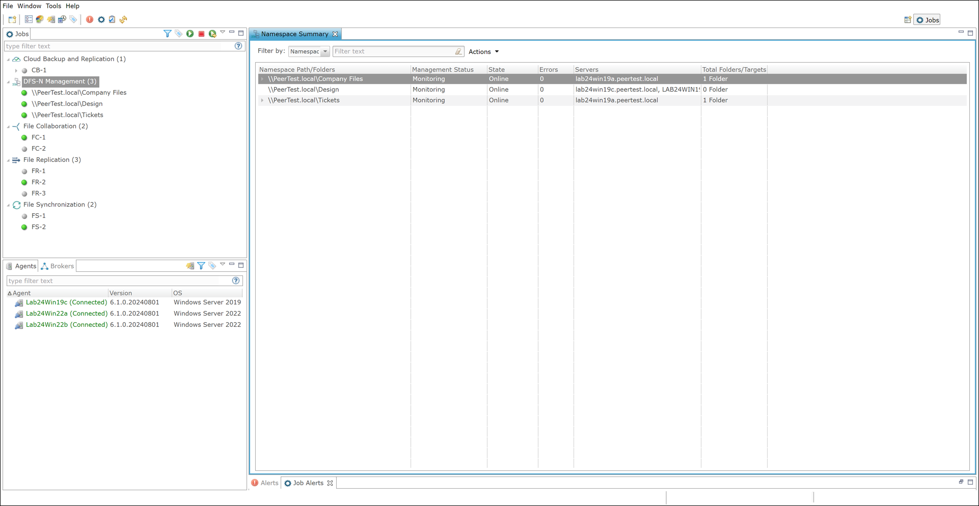This screenshot has height=506, width=979.
Task: Select the FS-2 job
Action: pyautogui.click(x=38, y=227)
